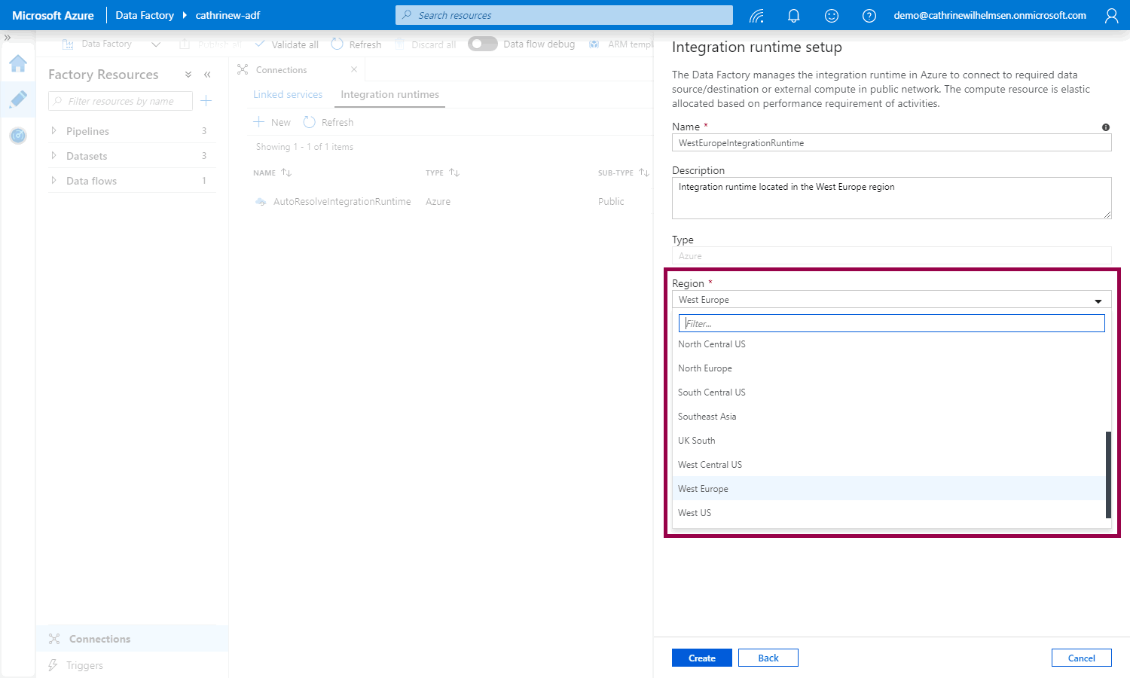Screen dimensions: 1130x678
Task: Open the help question mark icon
Action: [869, 16]
